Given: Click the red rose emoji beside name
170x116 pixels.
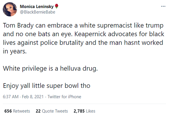Looking at the screenshot, I should [57, 6].
